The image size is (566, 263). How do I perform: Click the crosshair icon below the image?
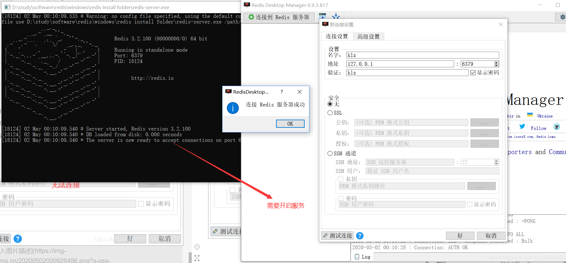(197, 247)
